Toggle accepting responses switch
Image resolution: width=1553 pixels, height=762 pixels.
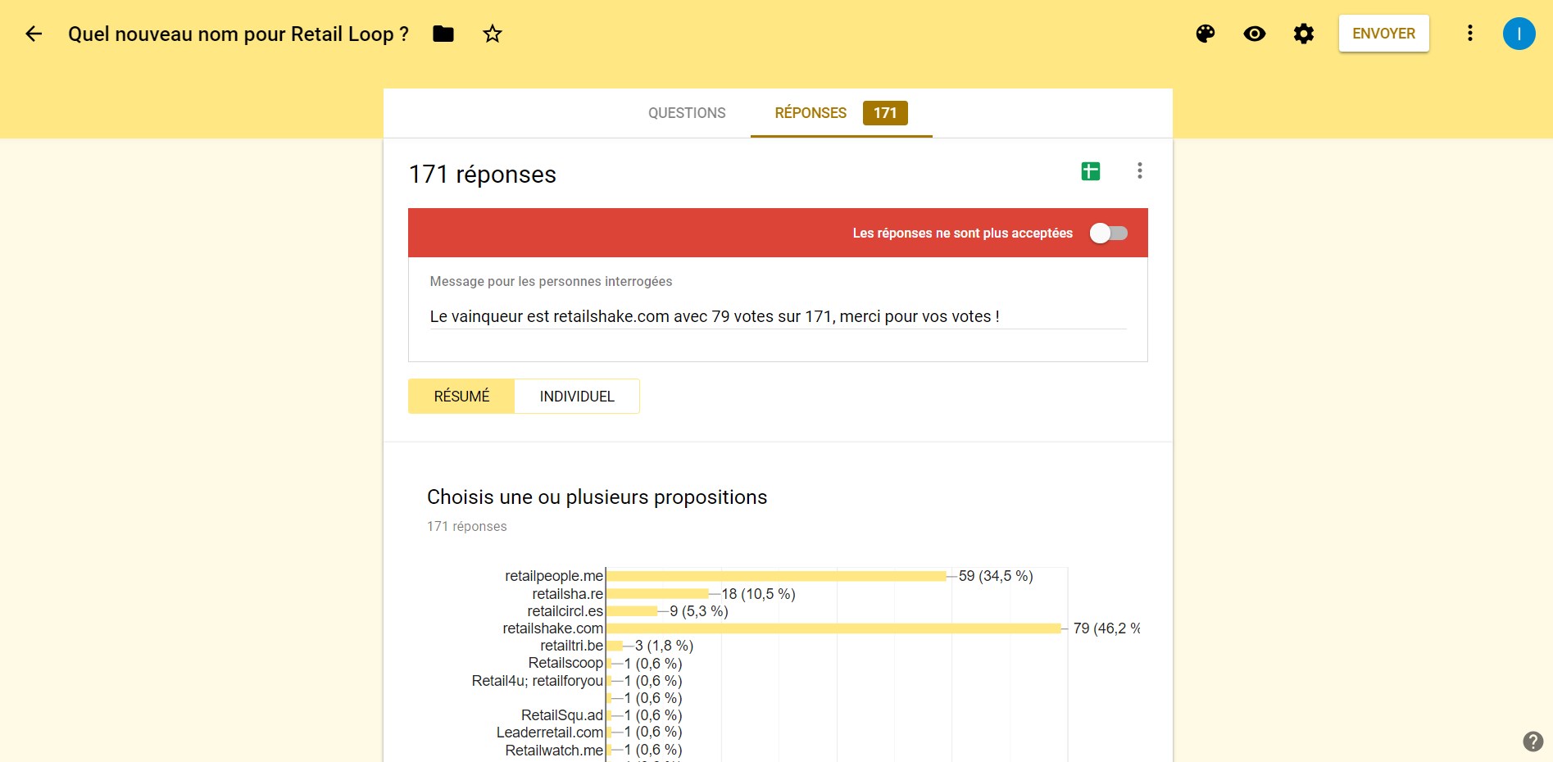point(1109,234)
